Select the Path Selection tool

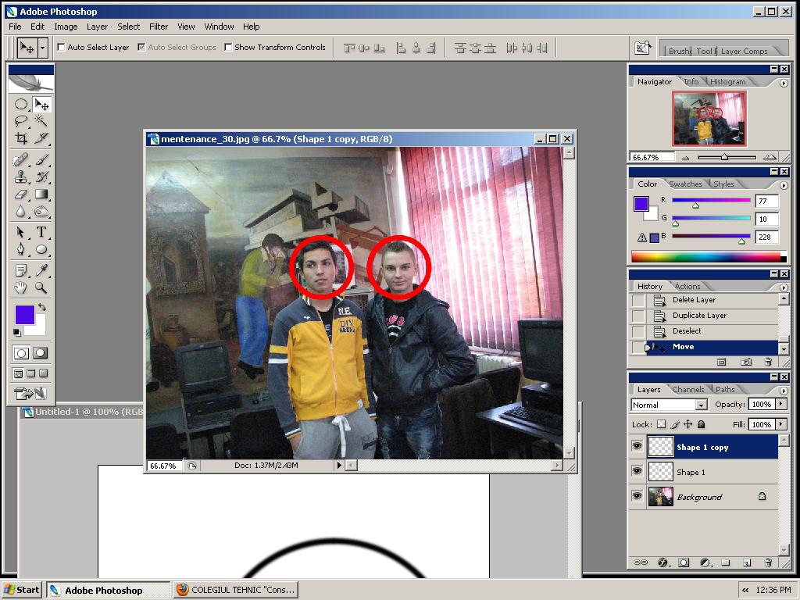[20, 232]
